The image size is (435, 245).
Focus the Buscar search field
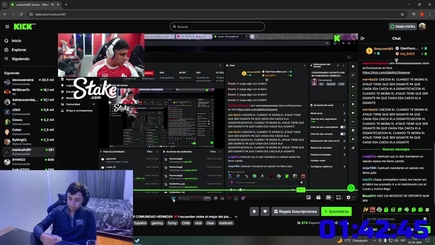click(x=217, y=27)
